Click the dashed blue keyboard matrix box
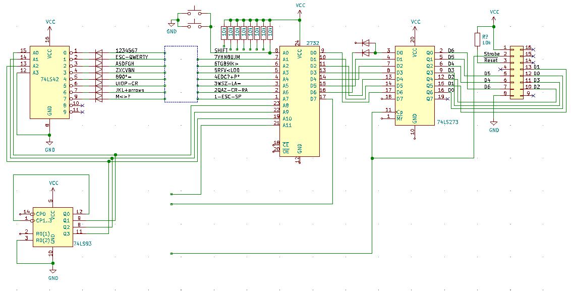This screenshot has width=571, height=295. click(x=181, y=74)
